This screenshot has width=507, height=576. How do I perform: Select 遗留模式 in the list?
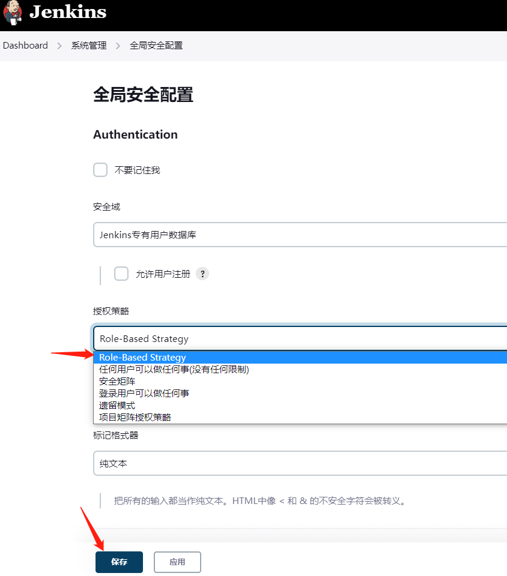coord(117,406)
